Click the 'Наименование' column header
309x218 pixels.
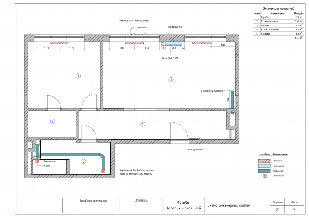(277, 13)
